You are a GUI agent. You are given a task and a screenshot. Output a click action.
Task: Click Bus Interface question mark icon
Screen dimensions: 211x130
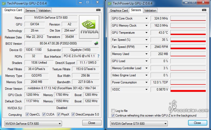pos(98,56)
